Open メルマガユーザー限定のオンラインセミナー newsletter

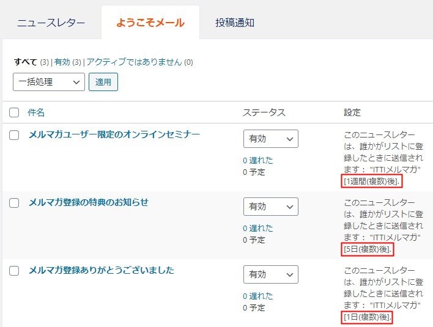pos(114,134)
